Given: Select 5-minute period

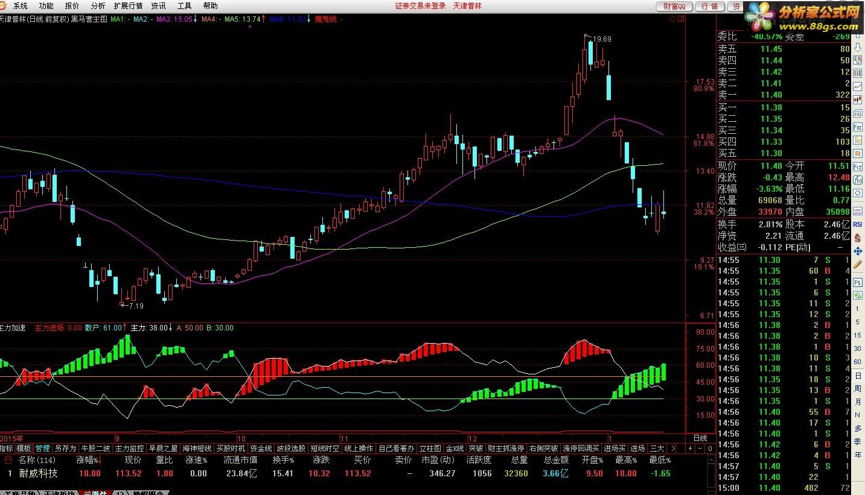Looking at the screenshot, I should click(857, 321).
